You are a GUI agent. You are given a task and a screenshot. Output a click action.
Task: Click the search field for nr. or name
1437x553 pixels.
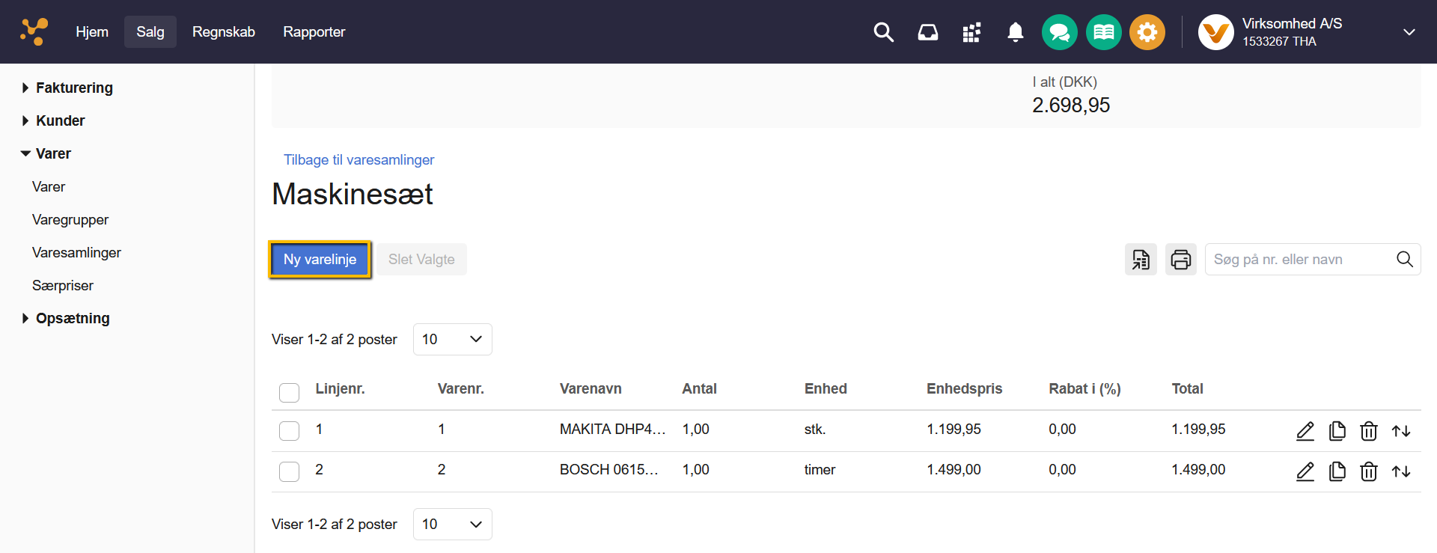tap(1299, 260)
